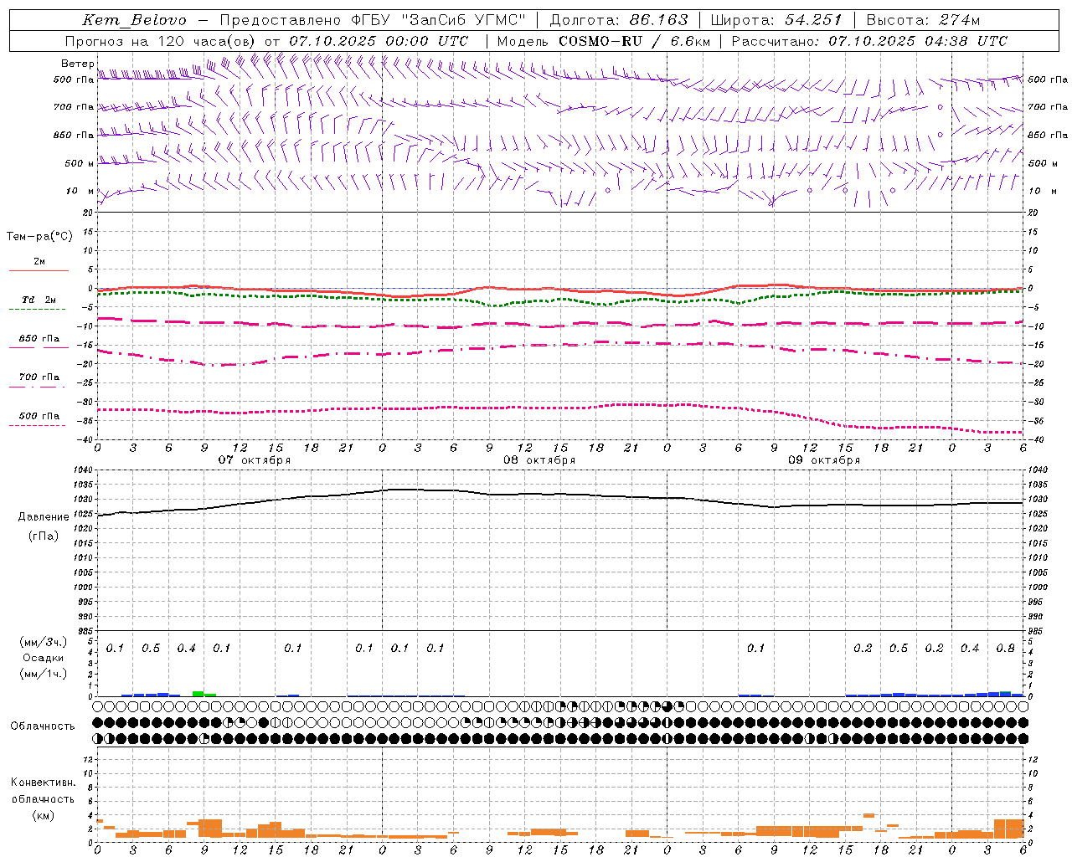Click the 0.8 precipitation value
The width and height of the screenshot is (1072, 857).
[x=1006, y=649]
